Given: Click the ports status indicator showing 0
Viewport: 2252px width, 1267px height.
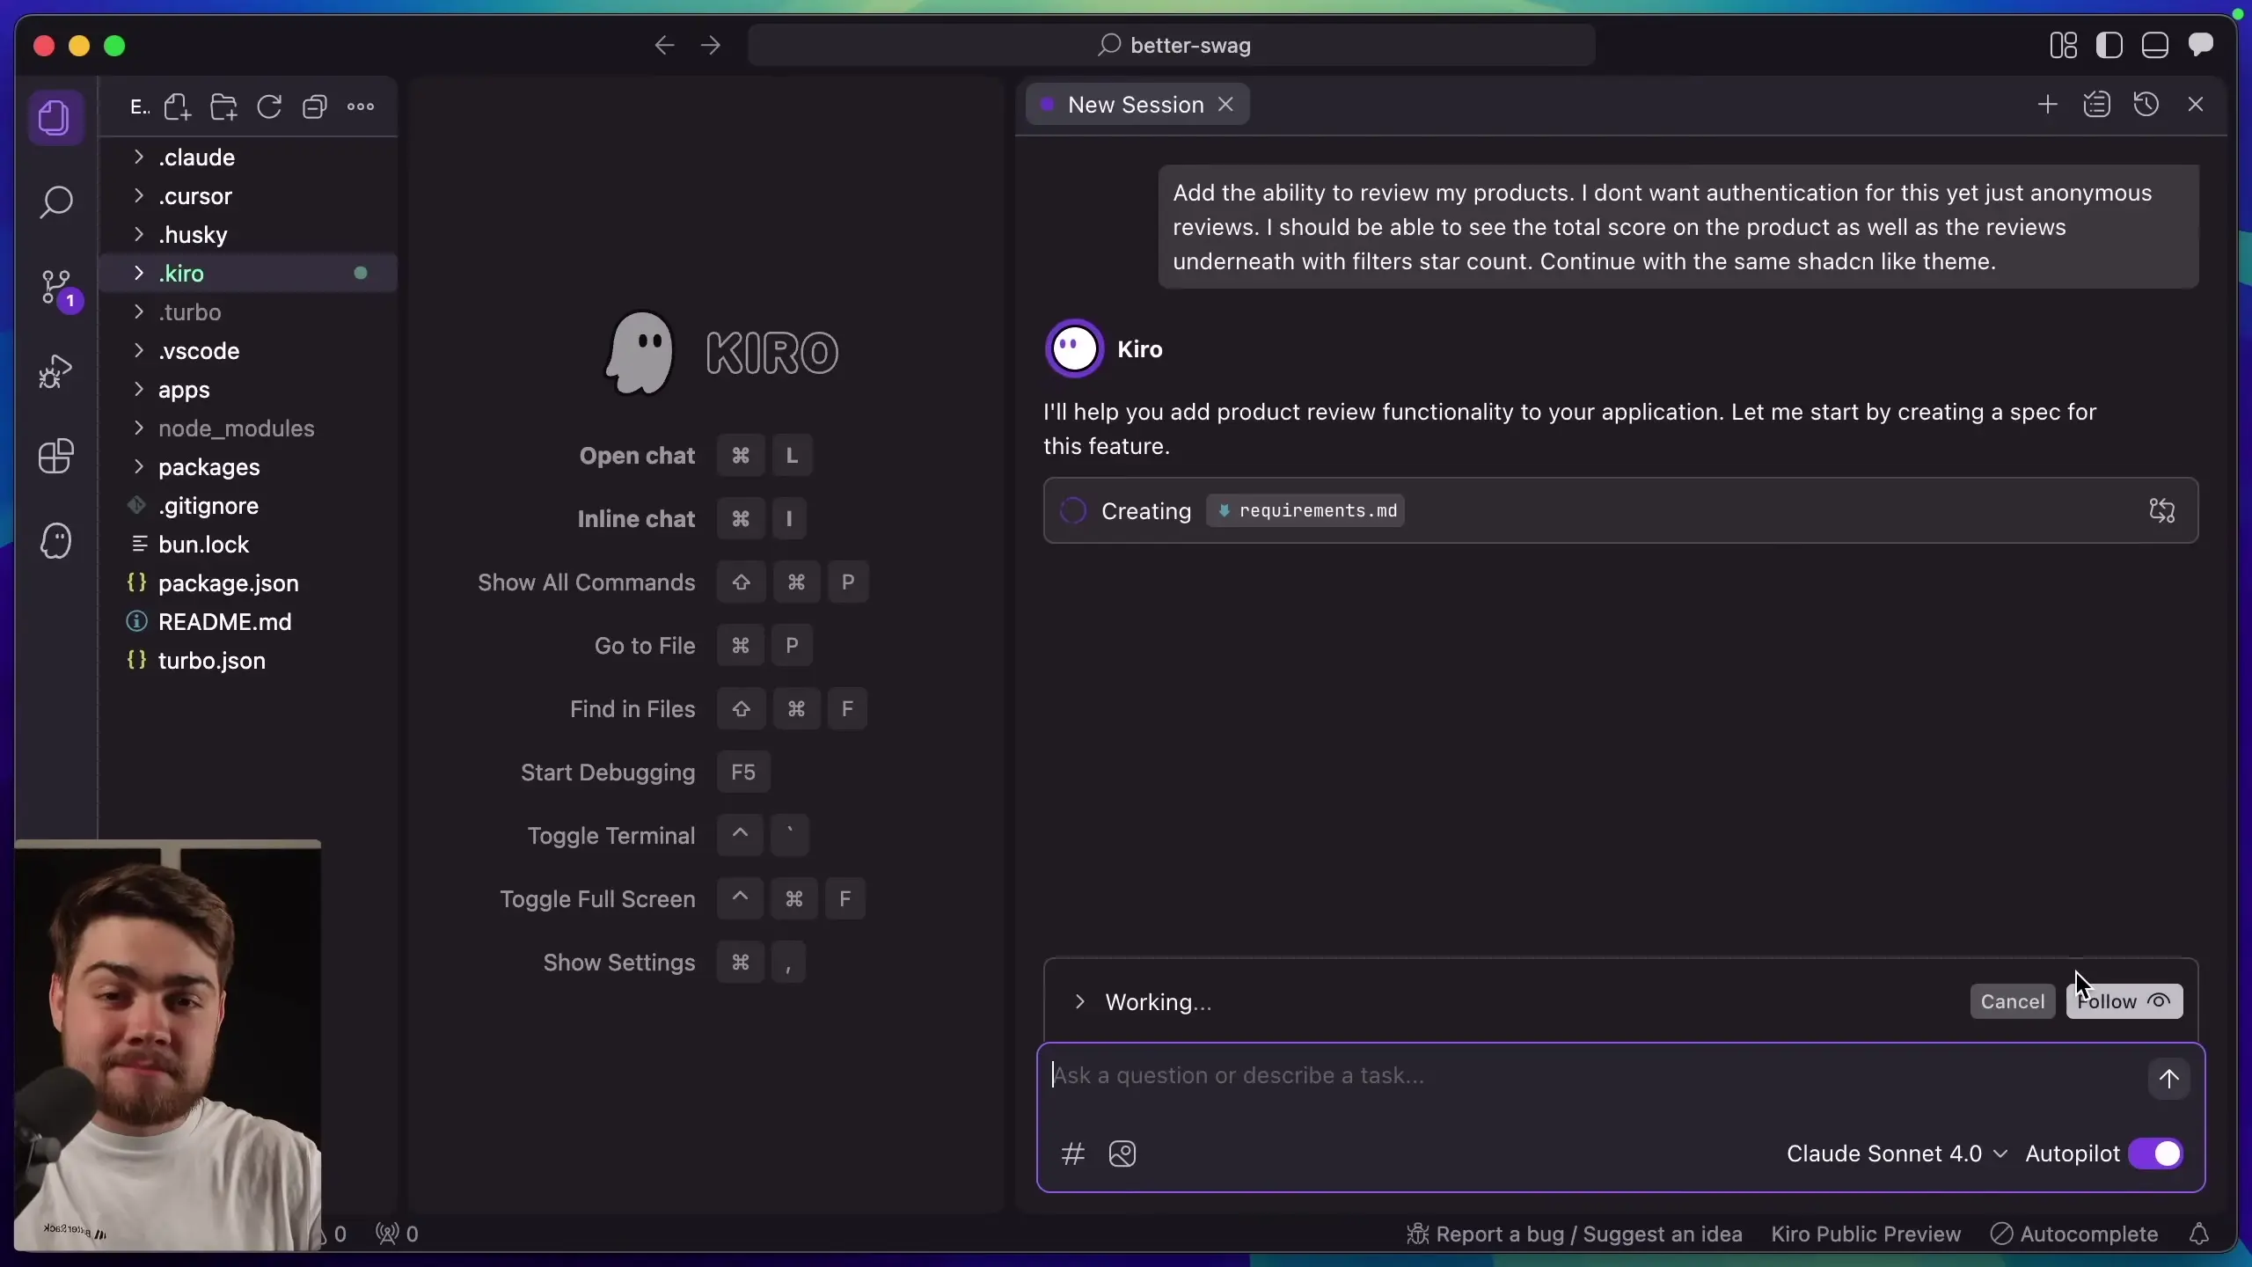Looking at the screenshot, I should coord(397,1234).
